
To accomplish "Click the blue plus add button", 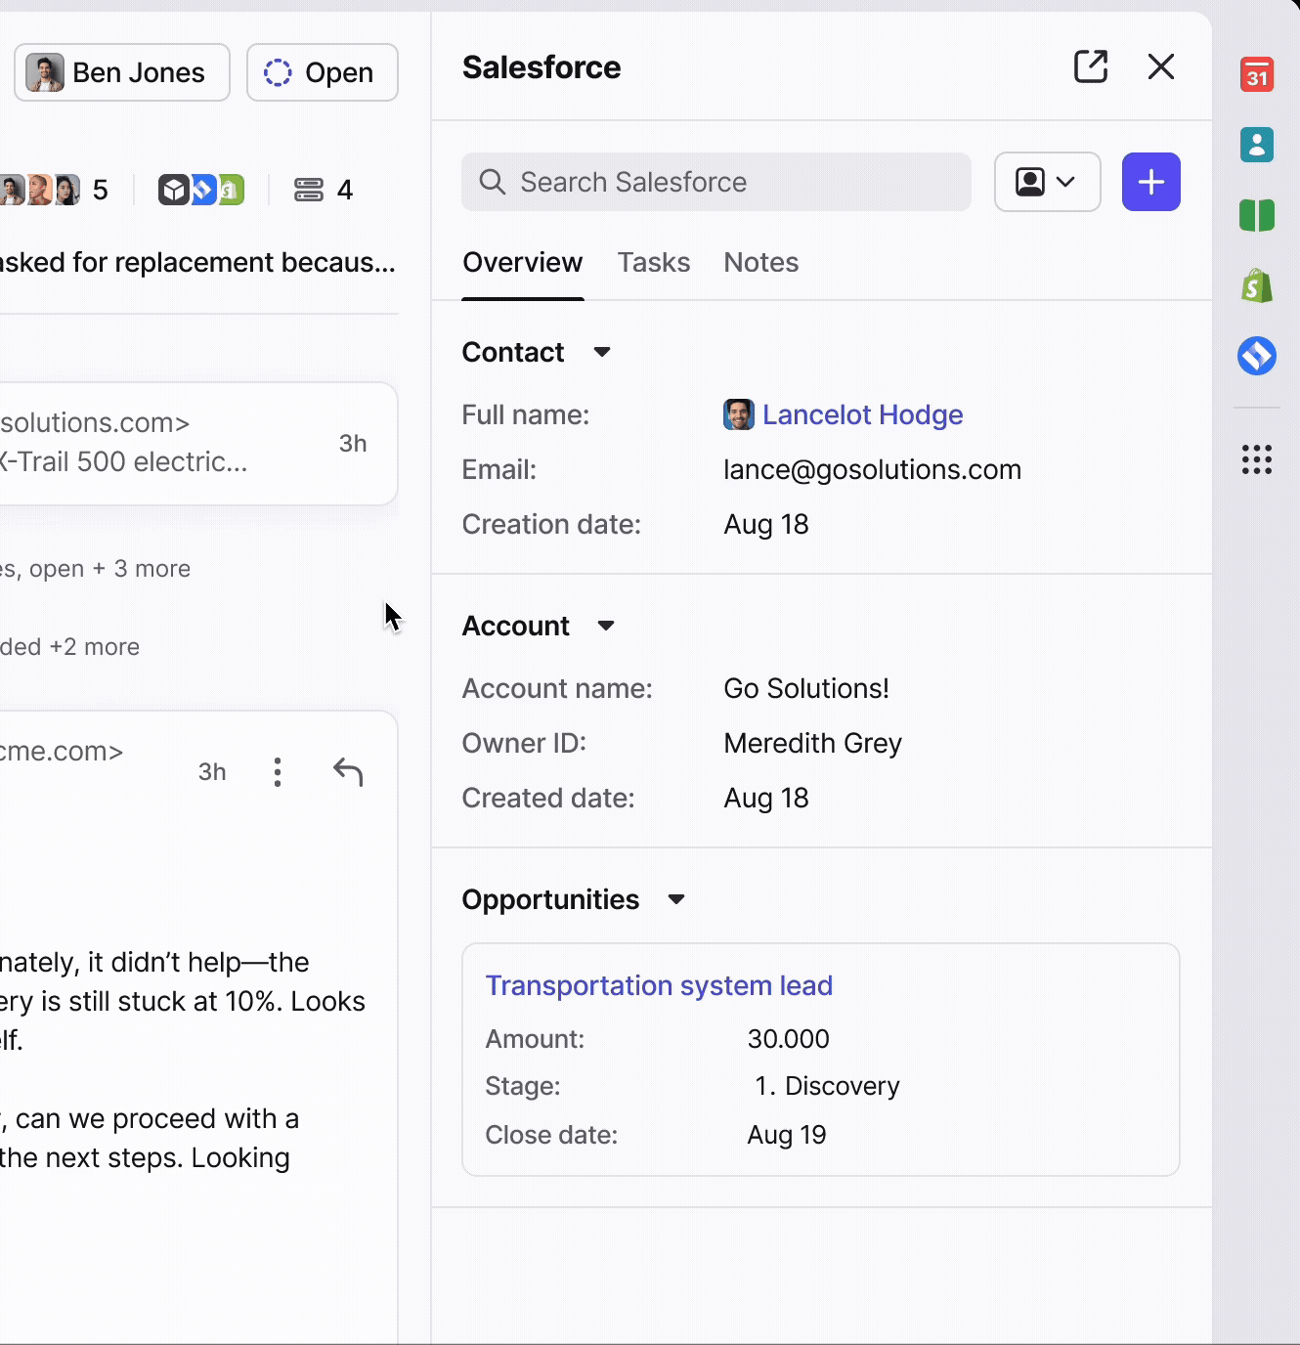I will [1150, 182].
